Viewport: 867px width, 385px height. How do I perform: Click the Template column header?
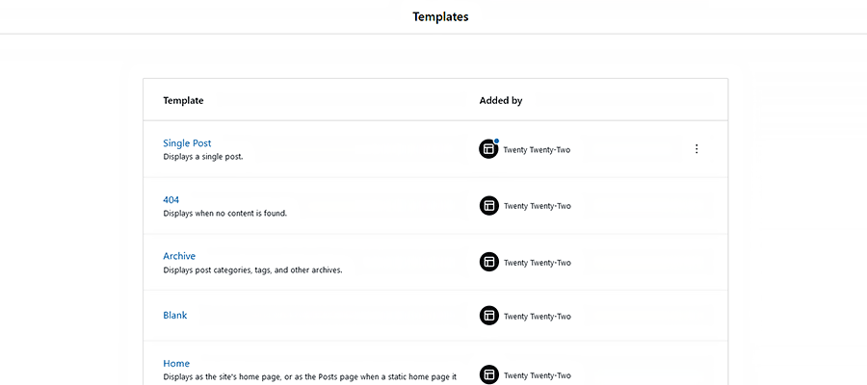coord(183,100)
